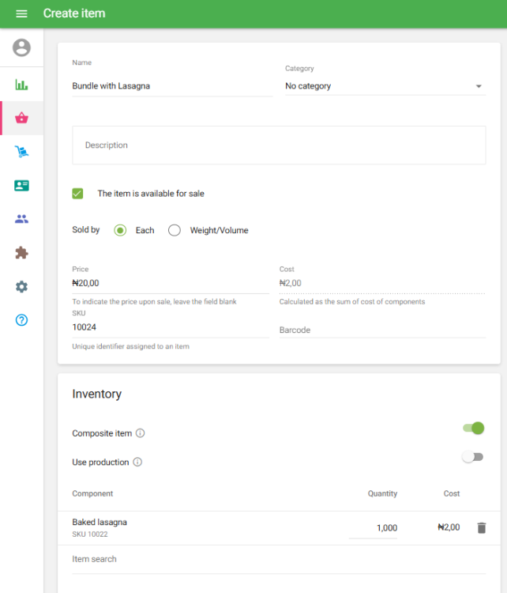Open Inventory management cart icon

[21, 152]
